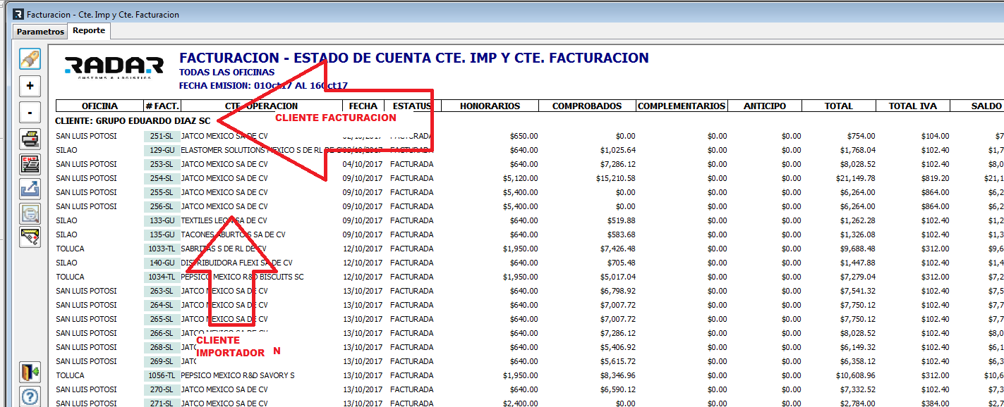Click the comprobados amount $1,025.64
The width and height of the screenshot is (1004, 407).
[618, 150]
